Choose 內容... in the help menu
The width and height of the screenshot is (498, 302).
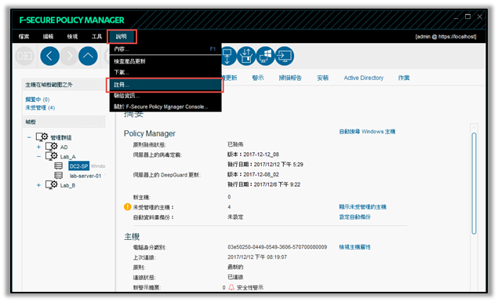pos(165,49)
